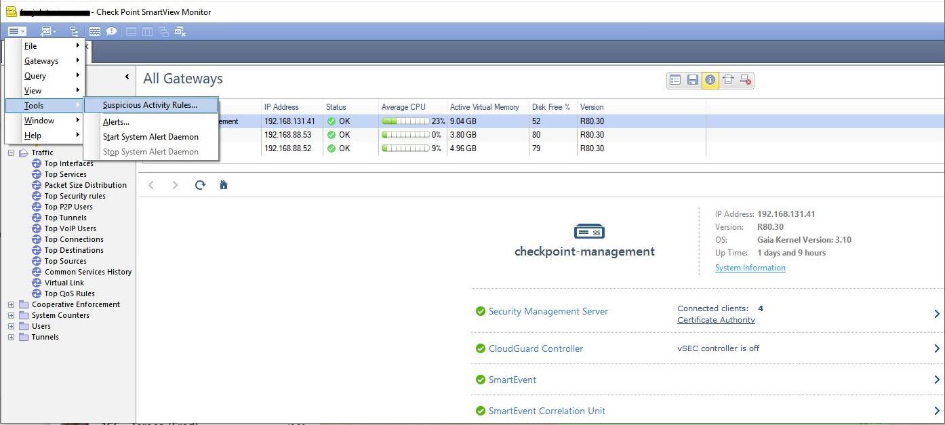Click the home icon in navigation bar
Screen dimensions: 945x425
pyautogui.click(x=224, y=185)
